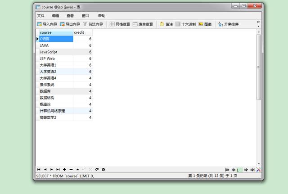This screenshot has height=194, width=288.
Task: Open the 文件 menu
Action: [x=40, y=16]
